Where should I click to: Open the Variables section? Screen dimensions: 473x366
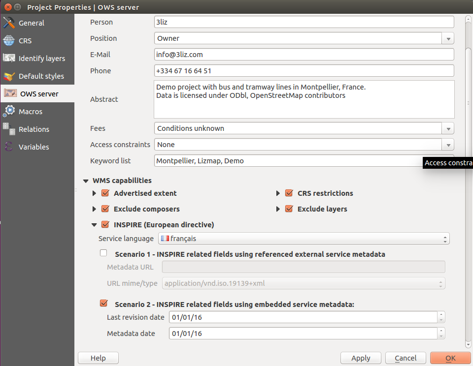click(x=37, y=147)
